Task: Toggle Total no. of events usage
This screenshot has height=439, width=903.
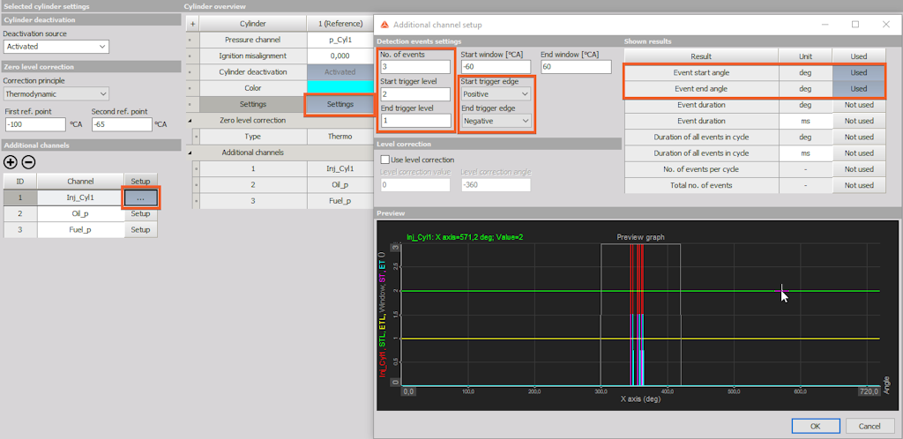Action: pos(859,185)
